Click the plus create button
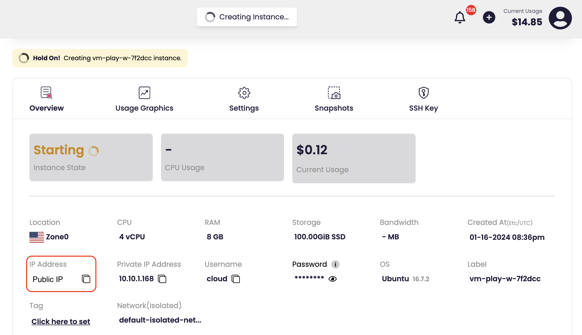 click(489, 17)
